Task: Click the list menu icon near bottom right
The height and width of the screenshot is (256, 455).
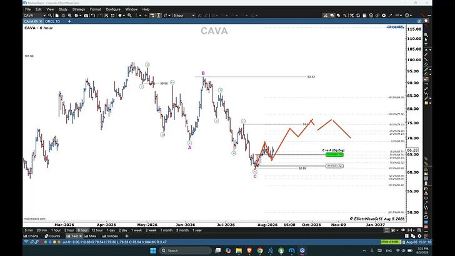Action: [x=386, y=230]
